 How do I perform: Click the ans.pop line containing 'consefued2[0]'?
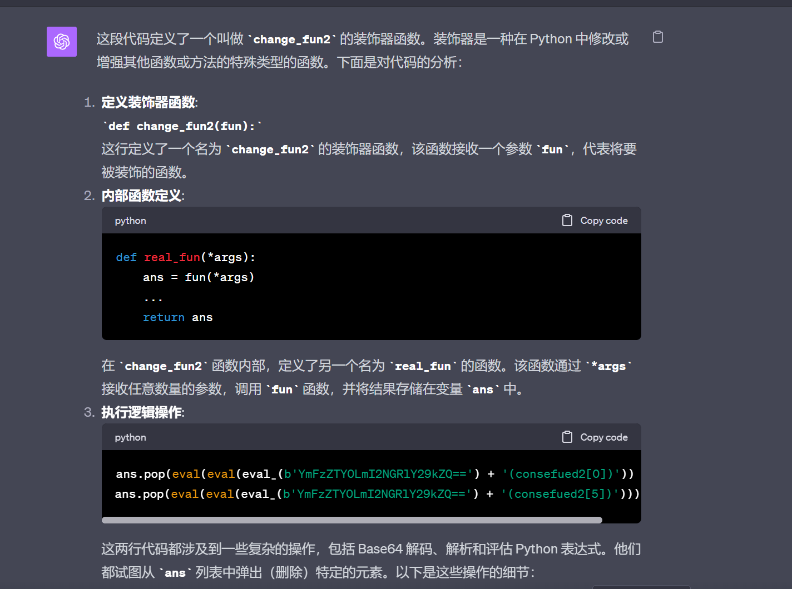pyautogui.click(x=374, y=474)
